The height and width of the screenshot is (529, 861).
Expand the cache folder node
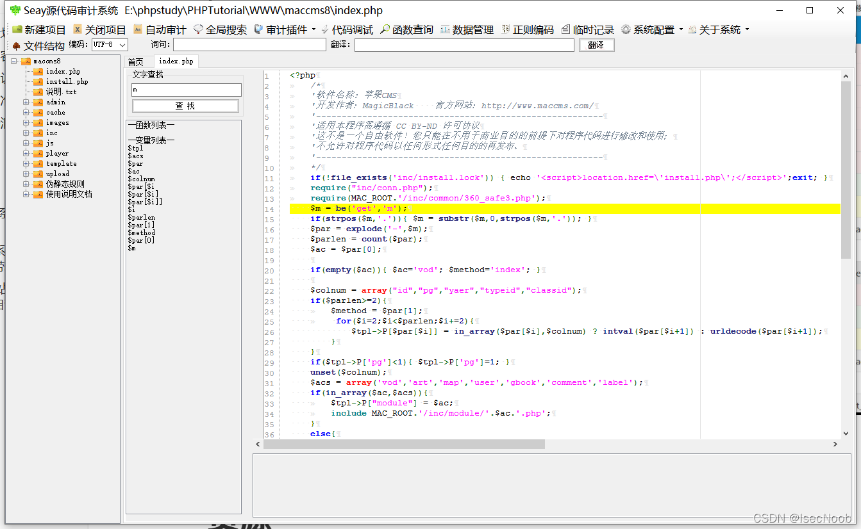pyautogui.click(x=26, y=113)
